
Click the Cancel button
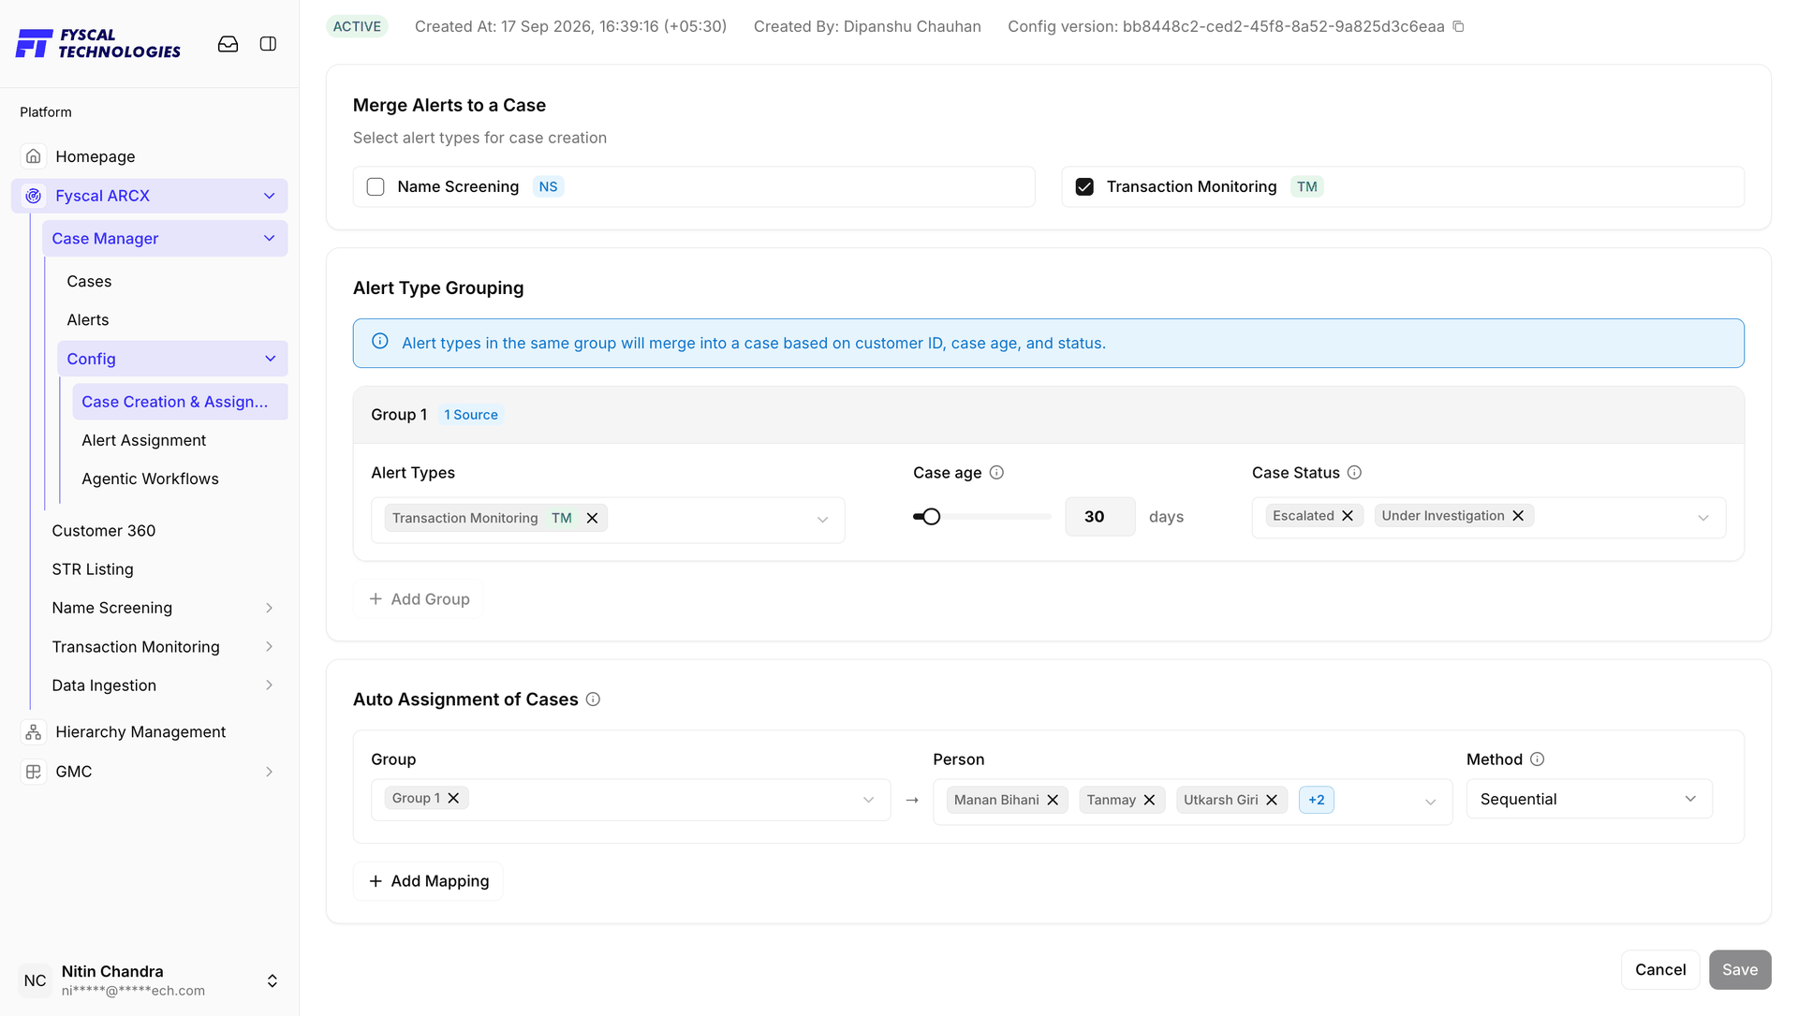pos(1660,969)
